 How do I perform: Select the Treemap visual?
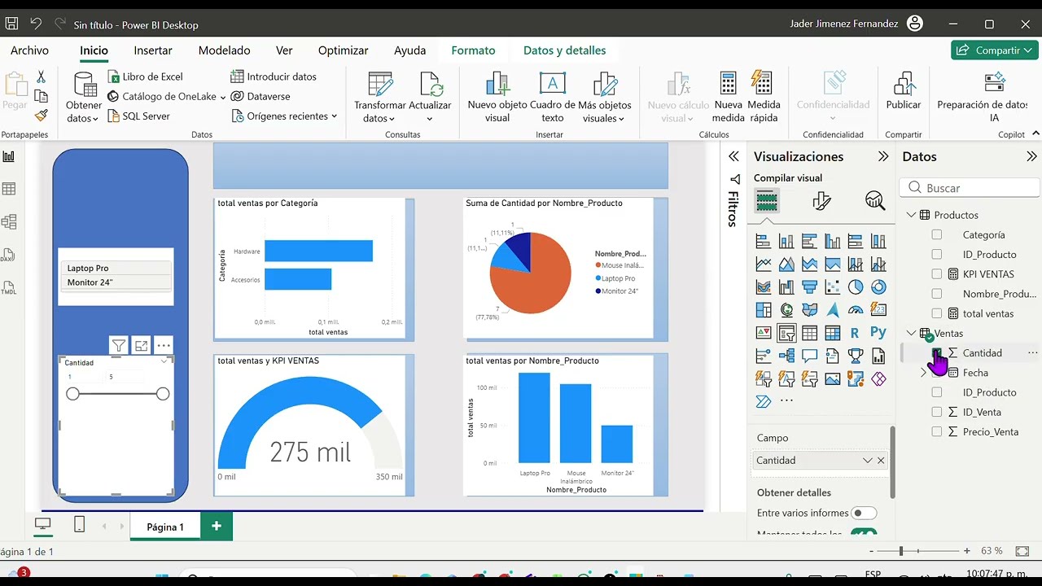pos(764,310)
